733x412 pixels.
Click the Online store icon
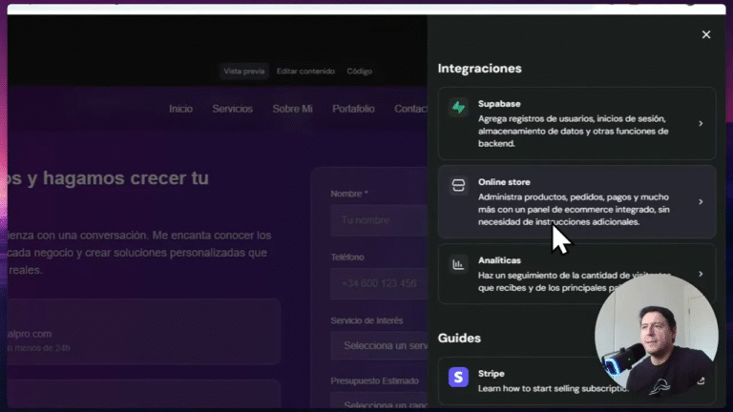[459, 186]
